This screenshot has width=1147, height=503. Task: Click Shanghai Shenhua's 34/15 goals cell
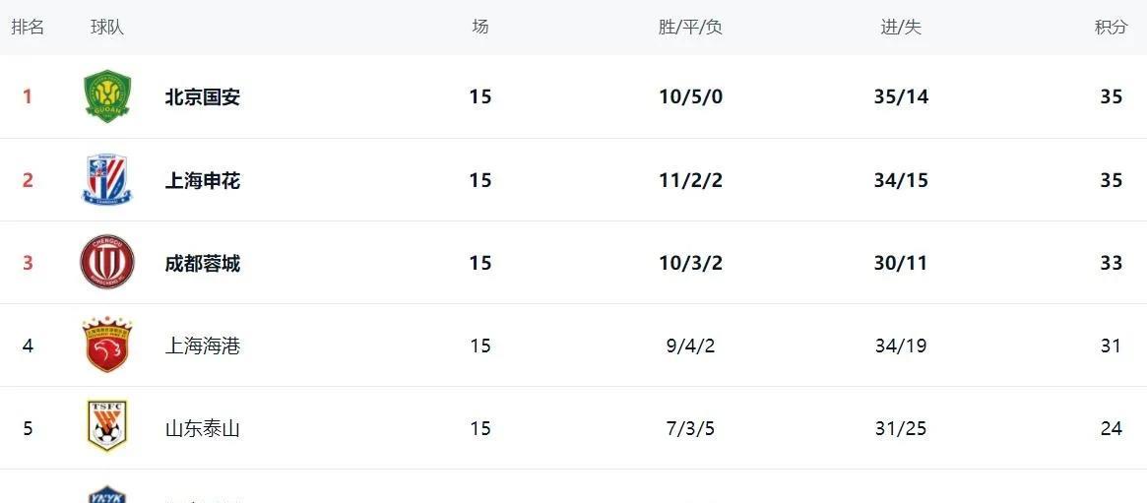coord(901,180)
